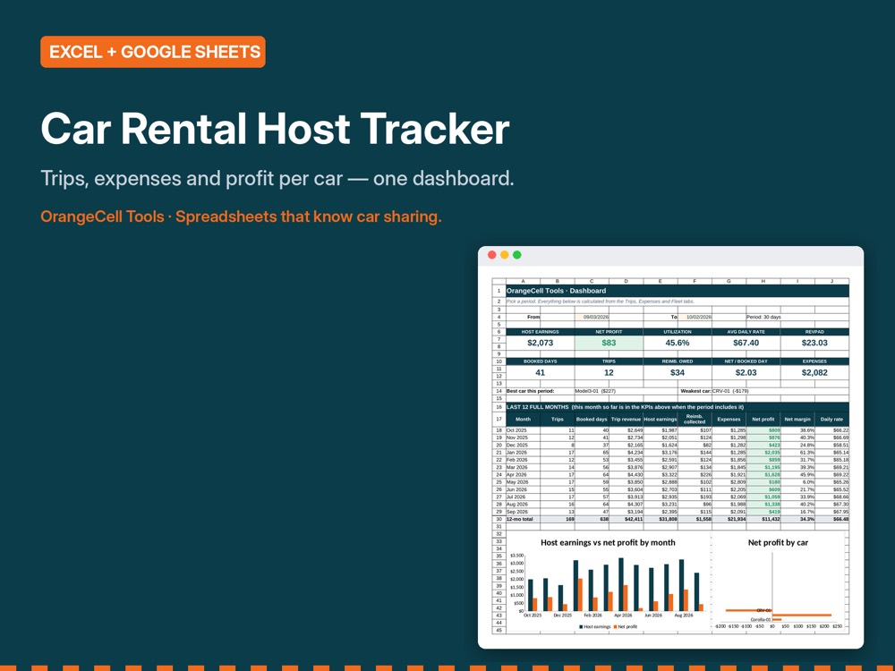895x671 pixels.
Task: Click the Expenses KPI value $2,082
Action: 814,372
